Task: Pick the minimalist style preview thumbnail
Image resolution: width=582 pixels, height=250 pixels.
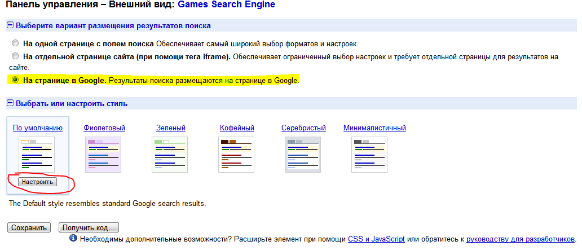Action: pyautogui.click(x=369, y=155)
